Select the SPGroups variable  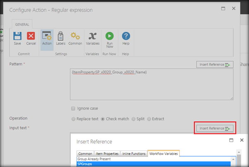[x=154, y=164]
